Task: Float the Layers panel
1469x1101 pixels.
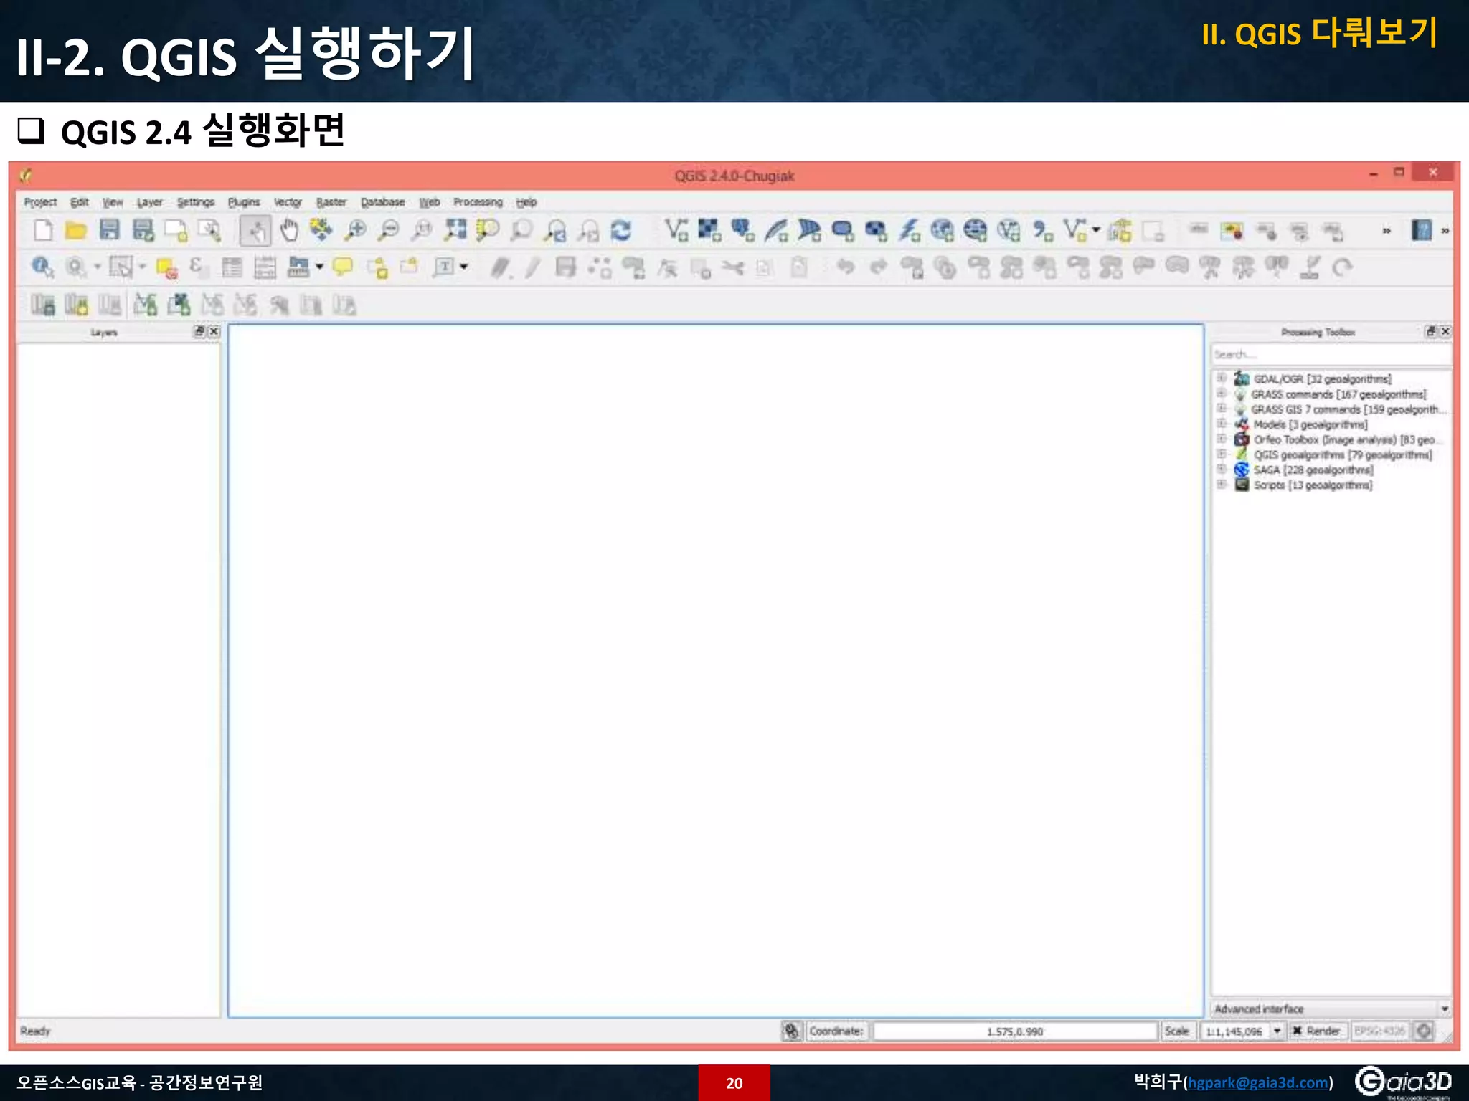Action: click(x=200, y=331)
